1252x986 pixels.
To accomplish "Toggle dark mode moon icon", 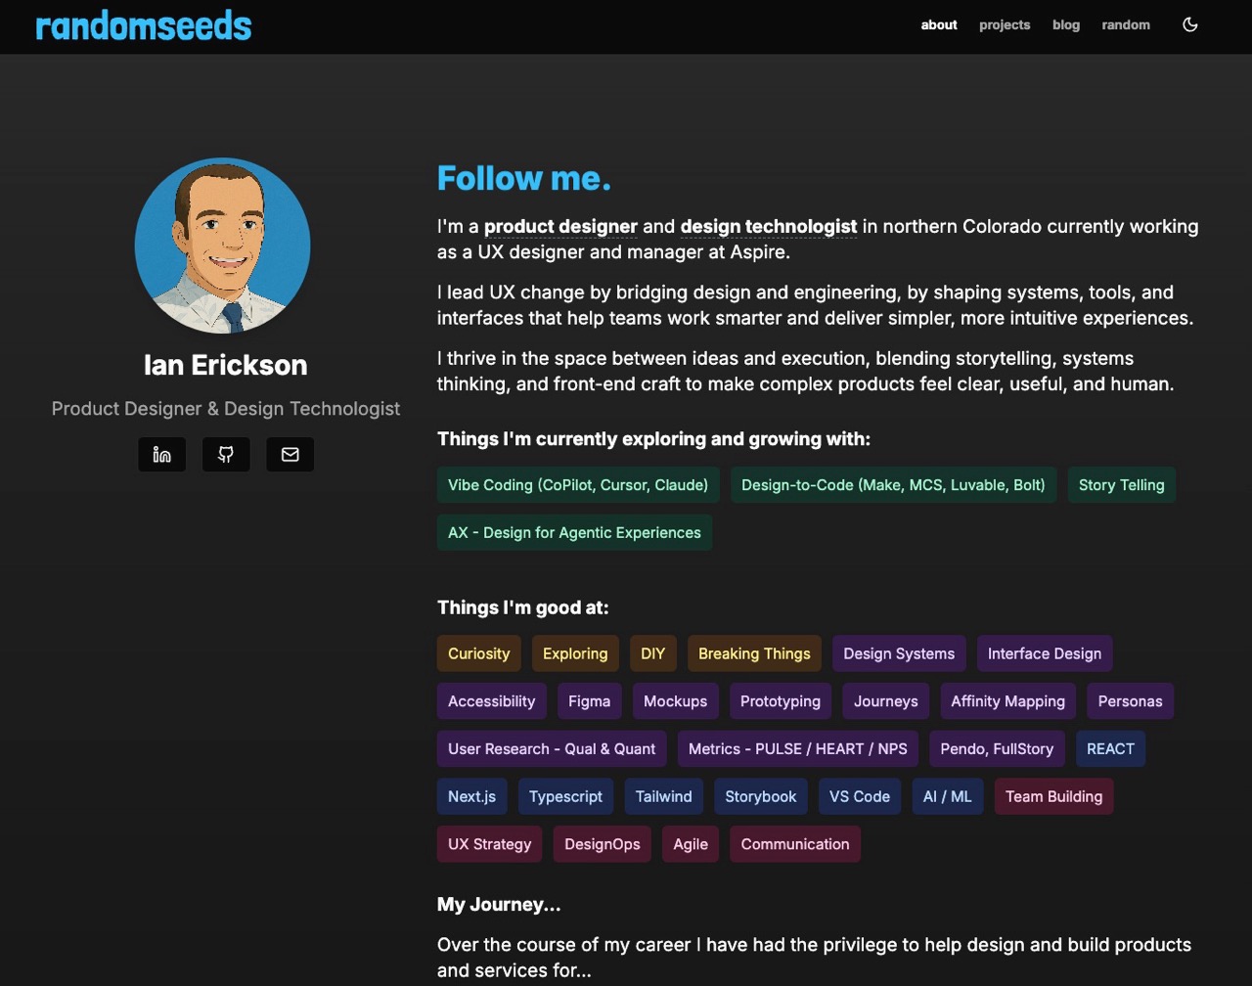I will 1190,24.
